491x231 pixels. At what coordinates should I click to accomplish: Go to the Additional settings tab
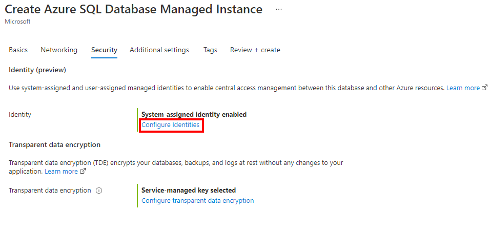coord(159,50)
